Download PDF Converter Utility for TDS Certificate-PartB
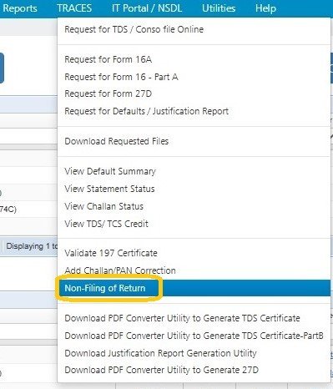Screen dimensions: 333x389 pos(194,336)
